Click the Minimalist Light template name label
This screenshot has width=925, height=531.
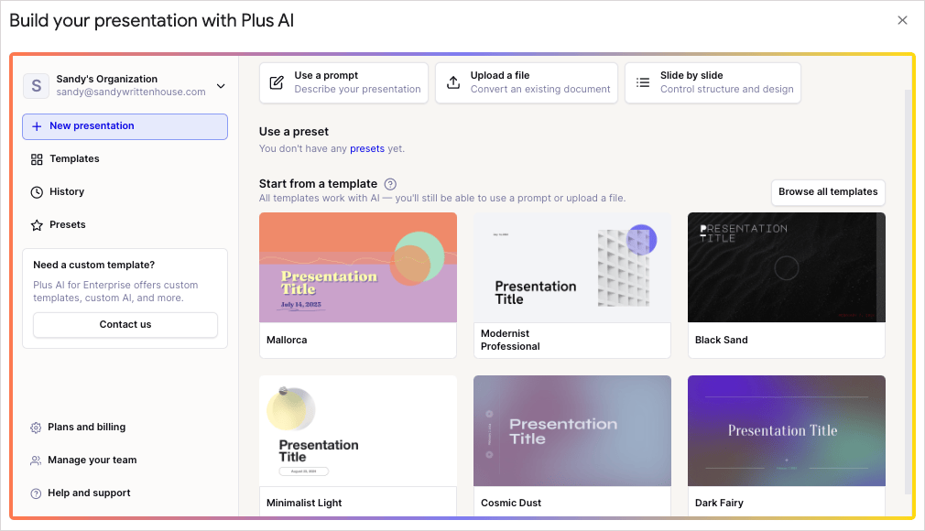coord(304,504)
